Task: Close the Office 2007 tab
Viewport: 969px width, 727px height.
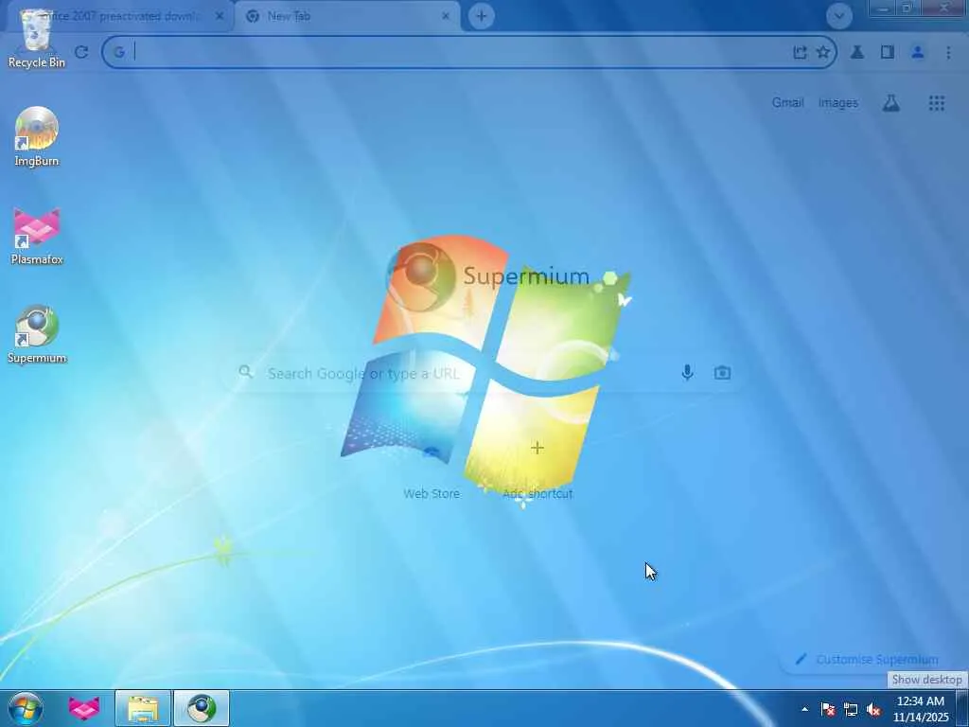Action: pos(220,16)
